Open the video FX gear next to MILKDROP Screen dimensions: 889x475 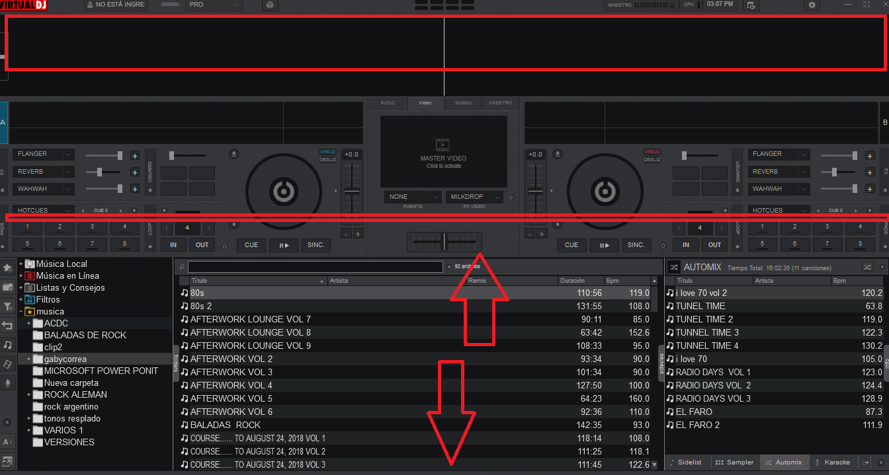click(510, 198)
